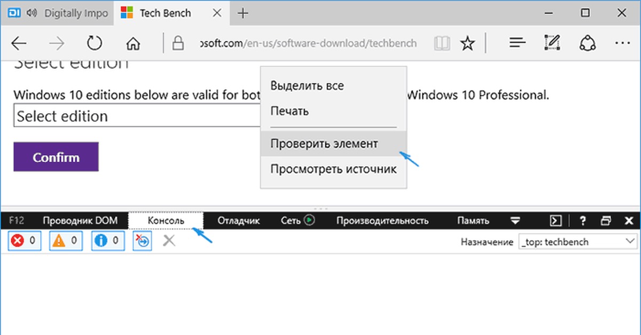This screenshot has height=335, width=641.
Task: Open the Сеть tab
Action: click(x=291, y=220)
